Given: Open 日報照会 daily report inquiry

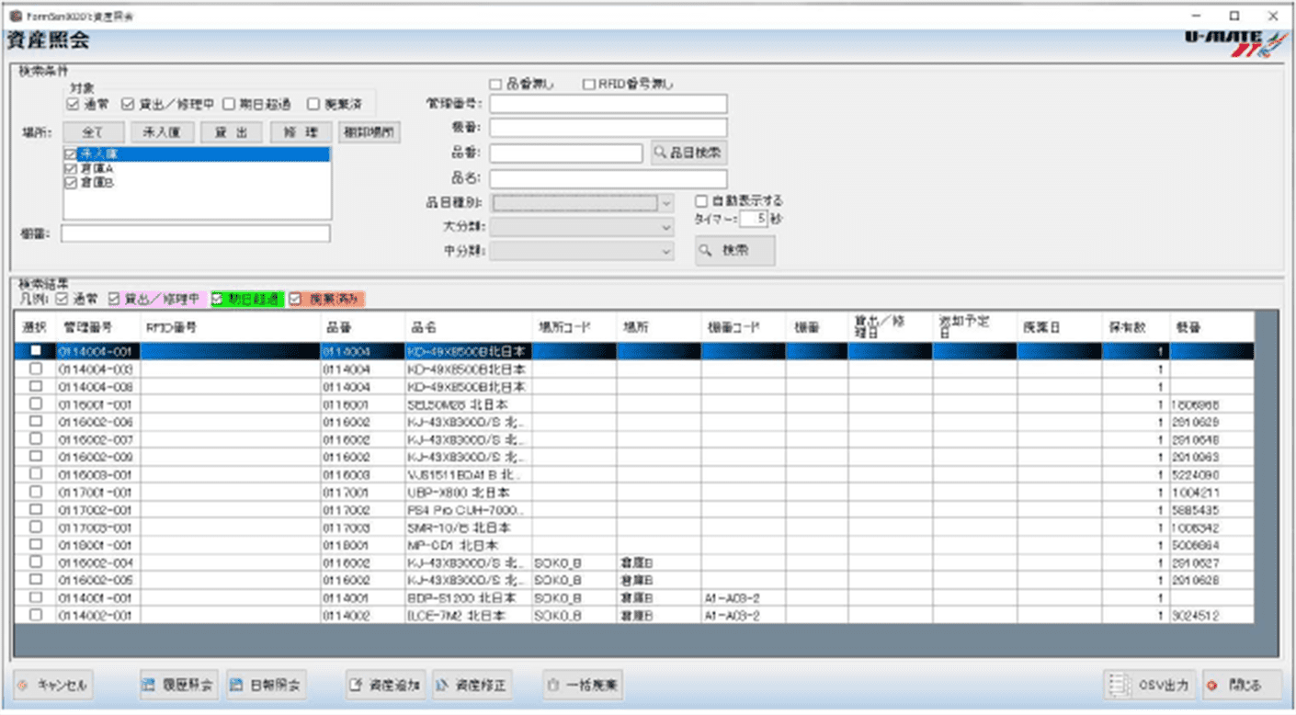Looking at the screenshot, I should tap(267, 685).
